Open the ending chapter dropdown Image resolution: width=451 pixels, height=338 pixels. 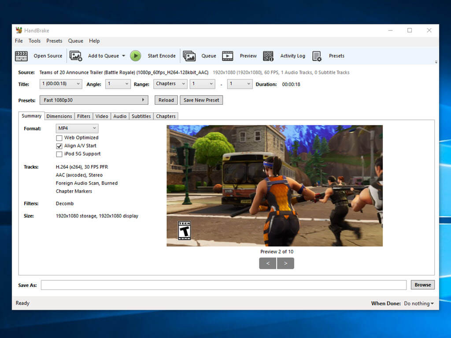(240, 84)
